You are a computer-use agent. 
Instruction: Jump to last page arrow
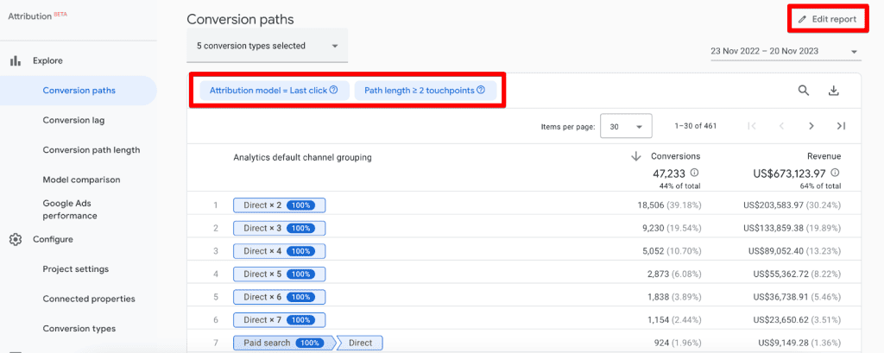point(841,126)
